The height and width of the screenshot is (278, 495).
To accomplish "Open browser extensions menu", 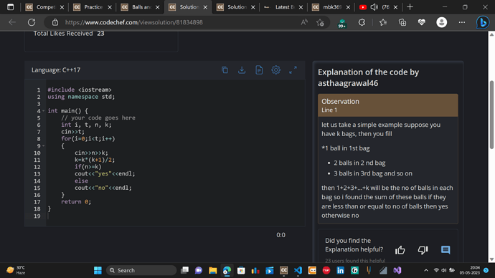I will (362, 22).
